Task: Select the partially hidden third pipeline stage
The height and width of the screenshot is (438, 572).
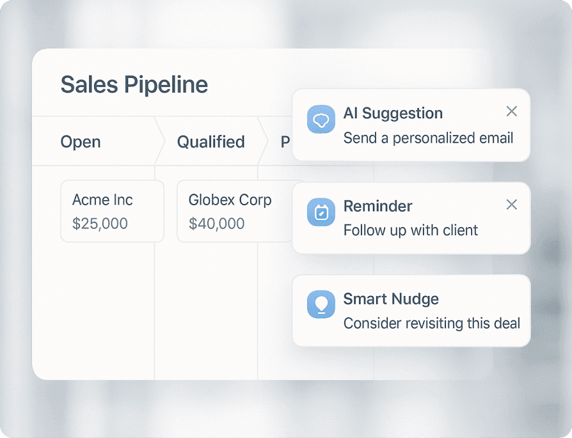Action: coord(285,141)
